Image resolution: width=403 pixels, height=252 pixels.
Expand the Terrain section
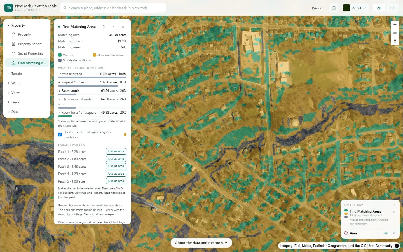coord(27,74)
